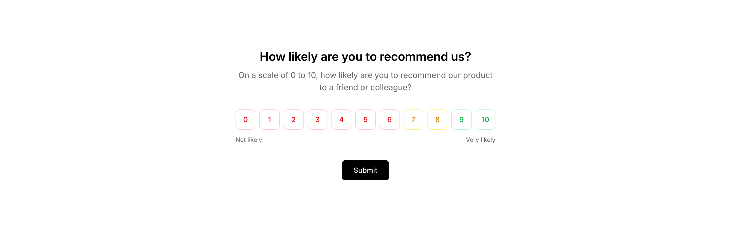
Task: Click the word "recommend" in bold heading
Action: tap(413, 56)
